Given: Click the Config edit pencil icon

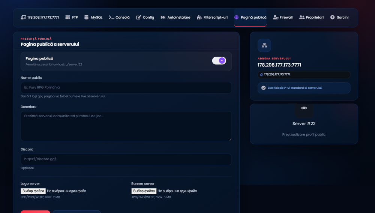Looking at the screenshot, I should point(138,17).
